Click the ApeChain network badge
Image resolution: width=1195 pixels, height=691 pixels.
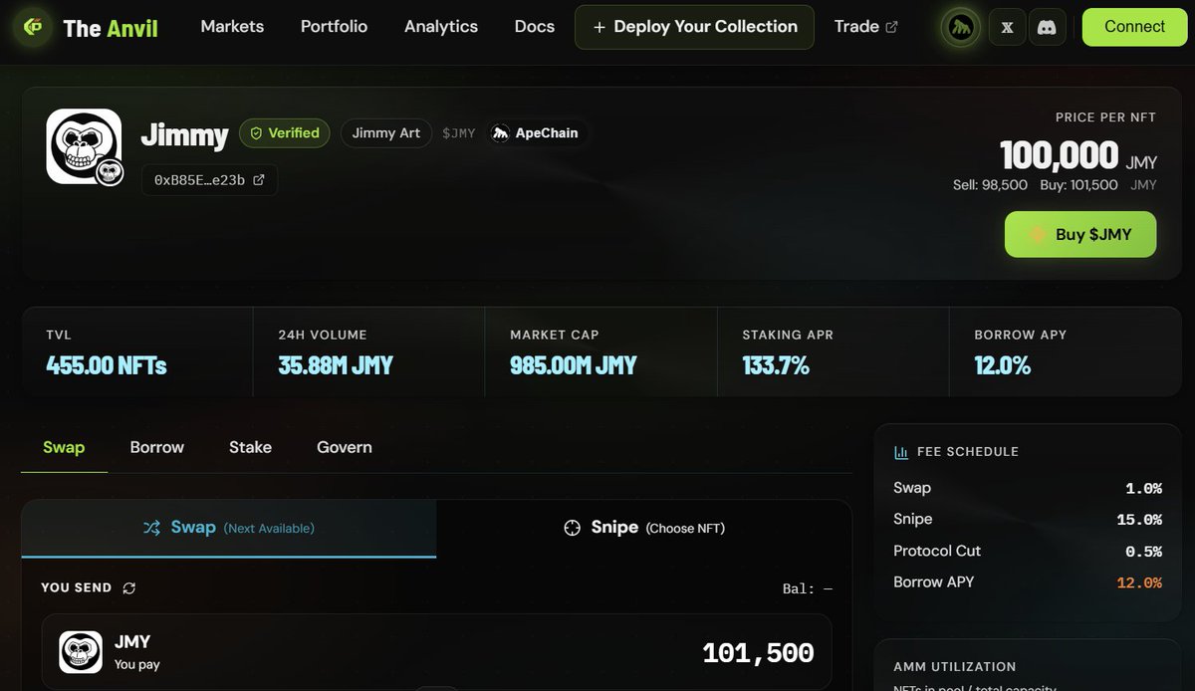coord(536,132)
